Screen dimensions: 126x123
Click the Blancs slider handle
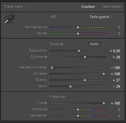click(85, 80)
